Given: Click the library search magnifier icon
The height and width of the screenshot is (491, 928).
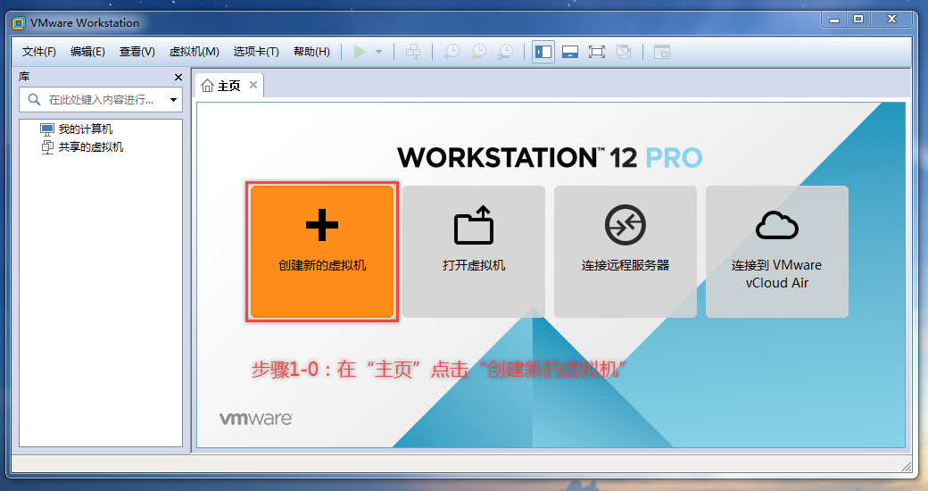Looking at the screenshot, I should pos(34,99).
